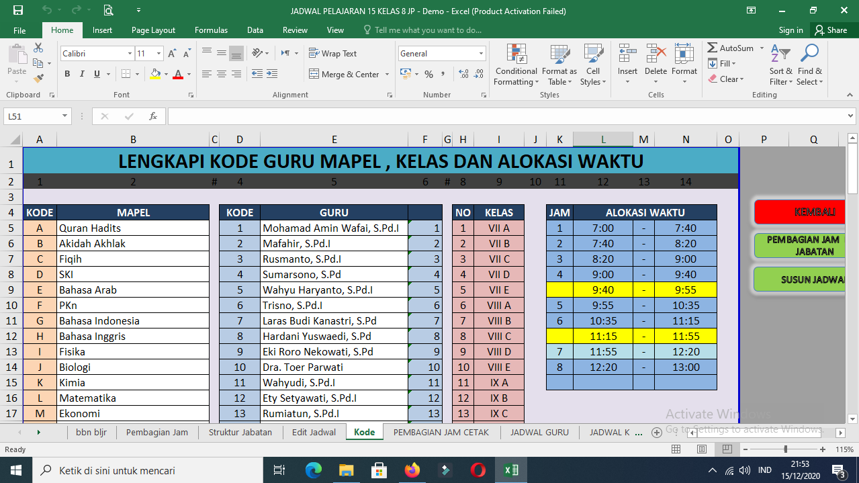The height and width of the screenshot is (483, 859).
Task: Open fill color dropdown arrow
Action: [166, 75]
